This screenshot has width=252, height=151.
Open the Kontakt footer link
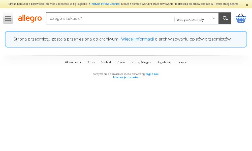(x=106, y=62)
